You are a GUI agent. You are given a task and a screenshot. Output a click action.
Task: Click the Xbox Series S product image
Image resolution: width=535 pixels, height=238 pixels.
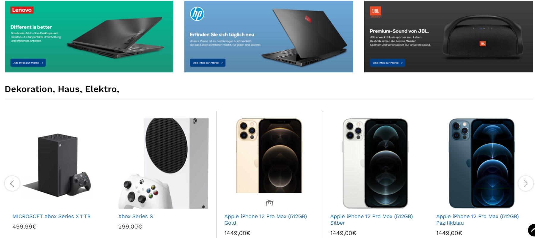coord(163,164)
